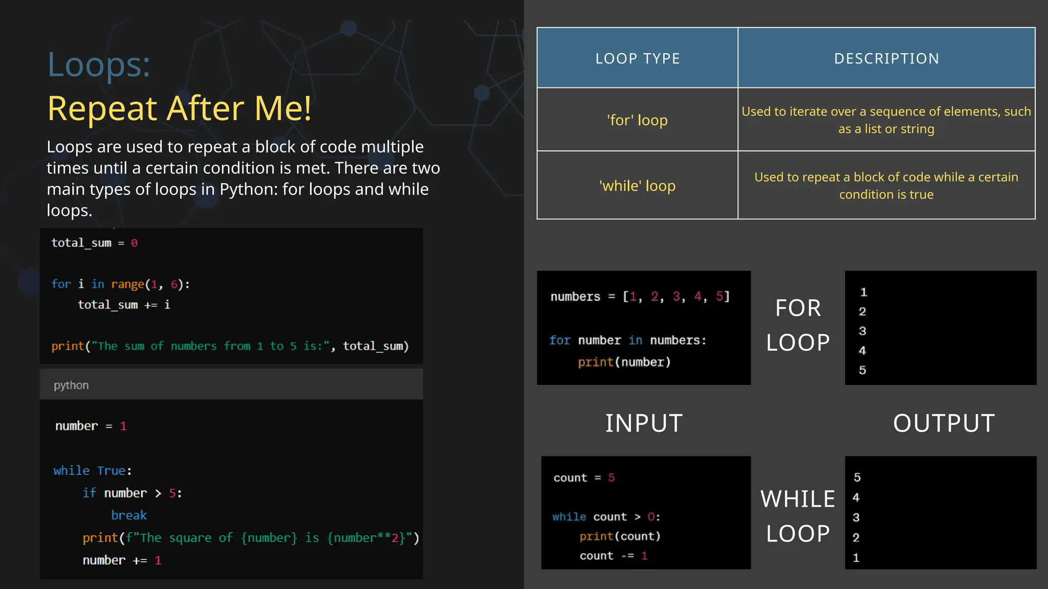This screenshot has width=1048, height=589.
Task: Click the FOR LOOP label
Action: click(x=797, y=325)
